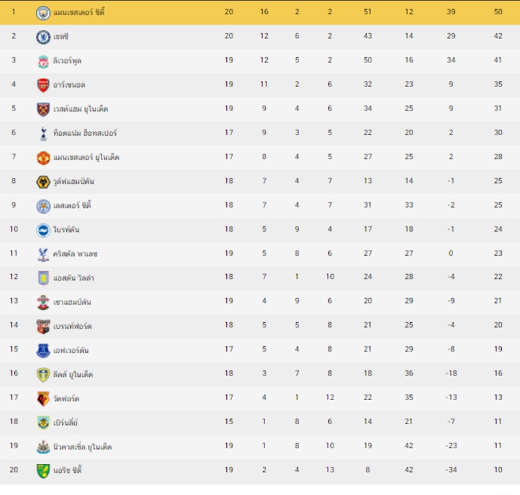This screenshot has width=520, height=495.
Task: Open the แมนเชสเตอร์ ซิตี้ team name link
Action: [79, 12]
